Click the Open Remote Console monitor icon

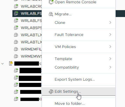[51, 2]
